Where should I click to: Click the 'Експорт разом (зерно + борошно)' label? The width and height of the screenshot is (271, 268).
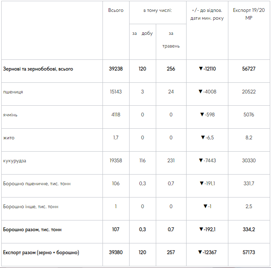(x=41, y=252)
